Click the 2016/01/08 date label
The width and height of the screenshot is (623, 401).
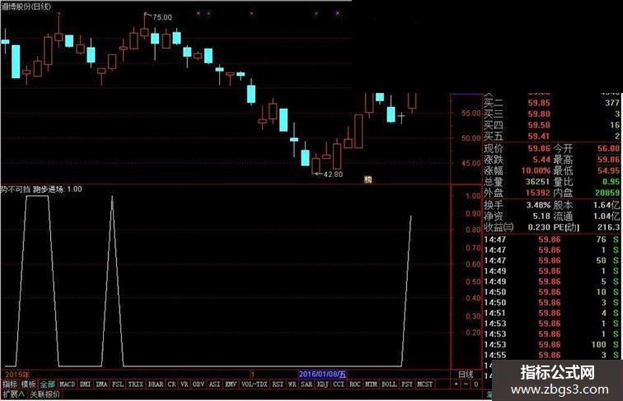click(322, 375)
